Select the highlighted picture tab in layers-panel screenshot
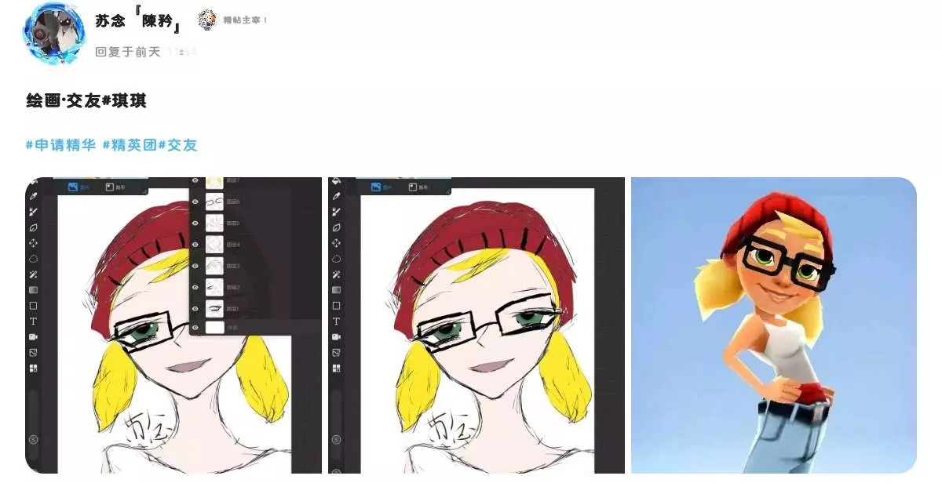Viewport: 942px width, 483px height. [78, 187]
